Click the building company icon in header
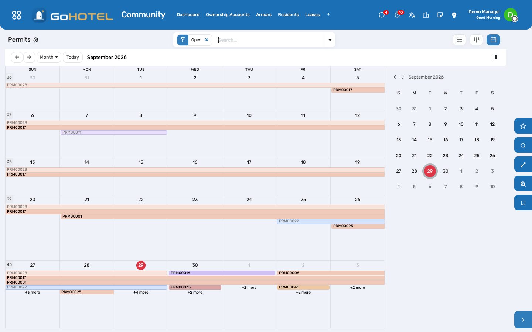The width and height of the screenshot is (532, 332). [426, 15]
